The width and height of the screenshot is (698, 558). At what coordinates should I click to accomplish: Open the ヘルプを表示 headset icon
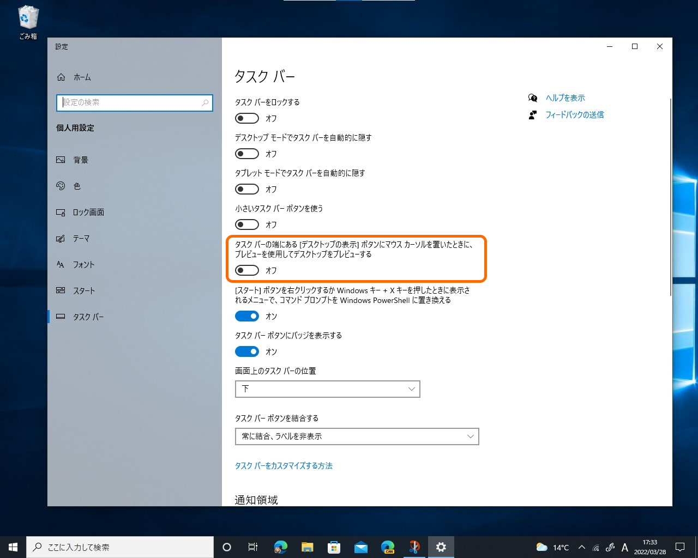[x=532, y=98]
